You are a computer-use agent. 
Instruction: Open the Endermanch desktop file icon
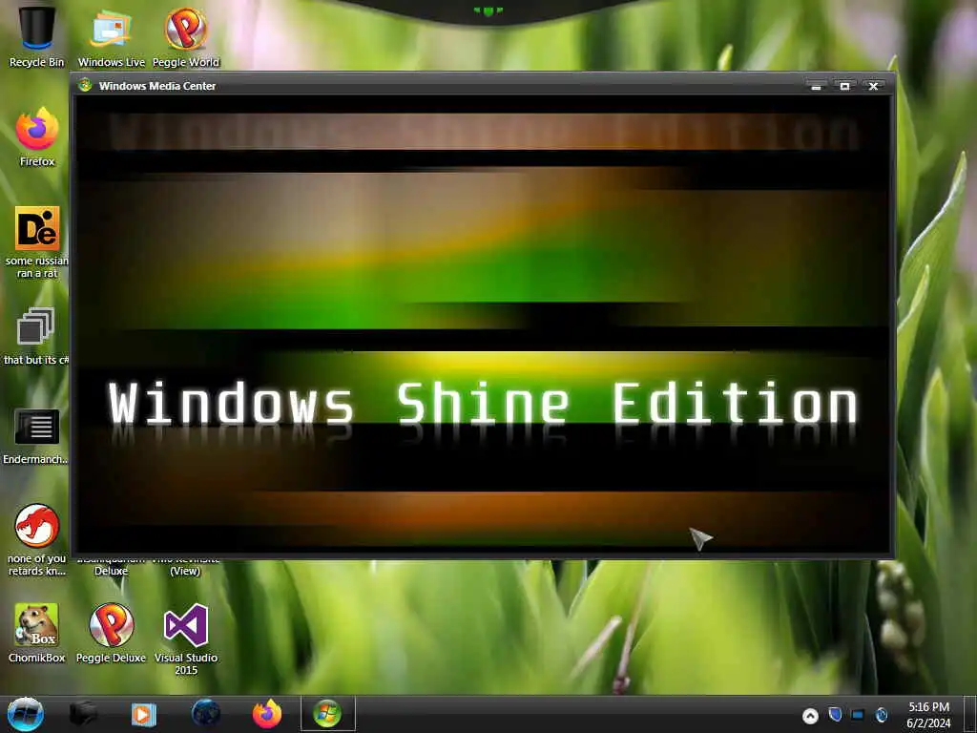click(x=35, y=436)
